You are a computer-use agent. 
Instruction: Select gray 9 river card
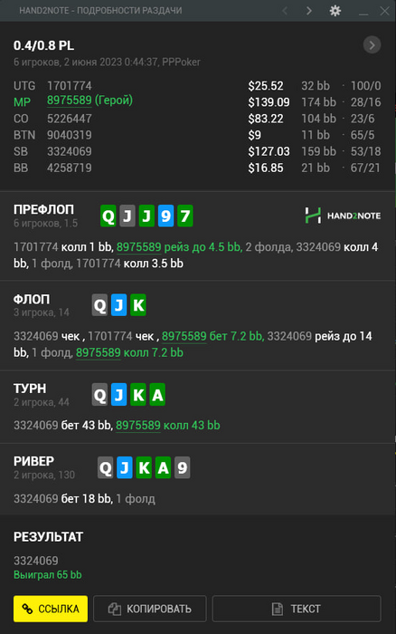pyautogui.click(x=182, y=468)
